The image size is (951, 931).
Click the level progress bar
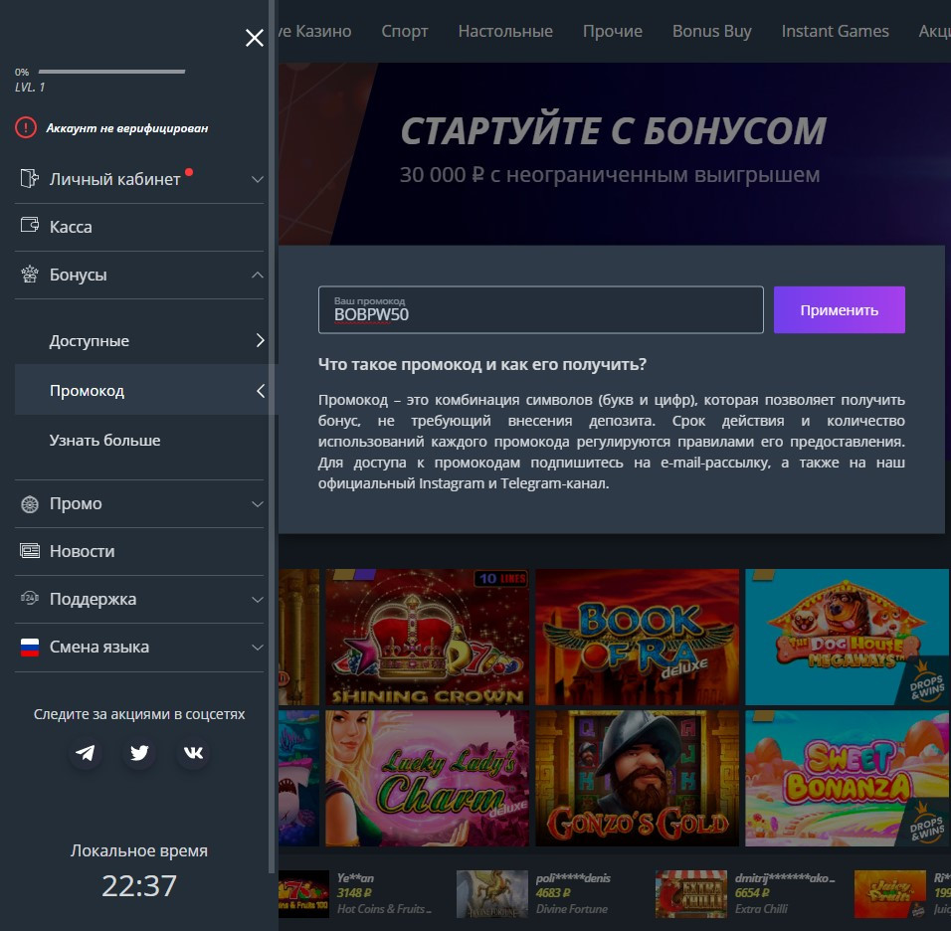pos(111,72)
